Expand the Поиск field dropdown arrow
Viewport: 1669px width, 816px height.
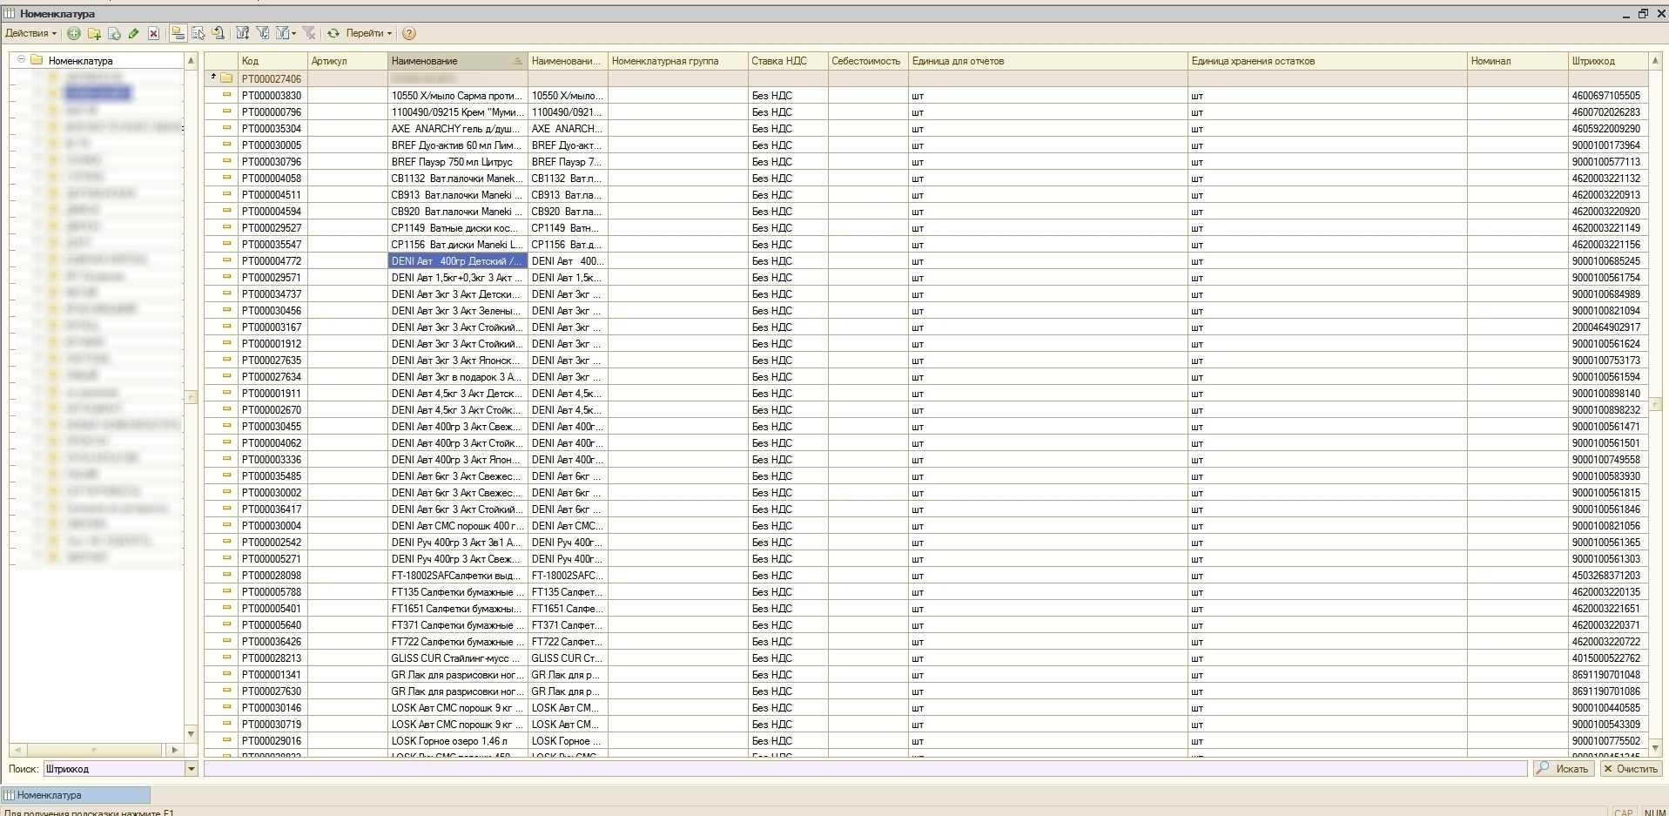(192, 769)
